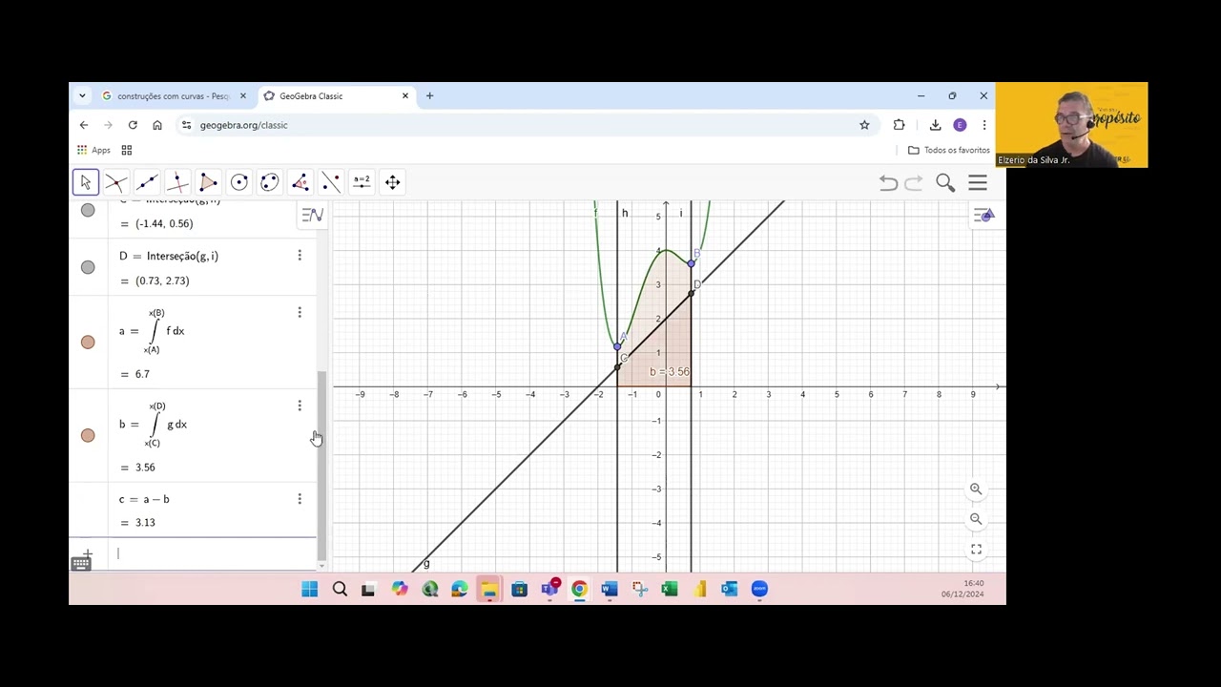Select the integral a value 6.7
Viewport: 1221px width, 687px height.
coord(142,374)
